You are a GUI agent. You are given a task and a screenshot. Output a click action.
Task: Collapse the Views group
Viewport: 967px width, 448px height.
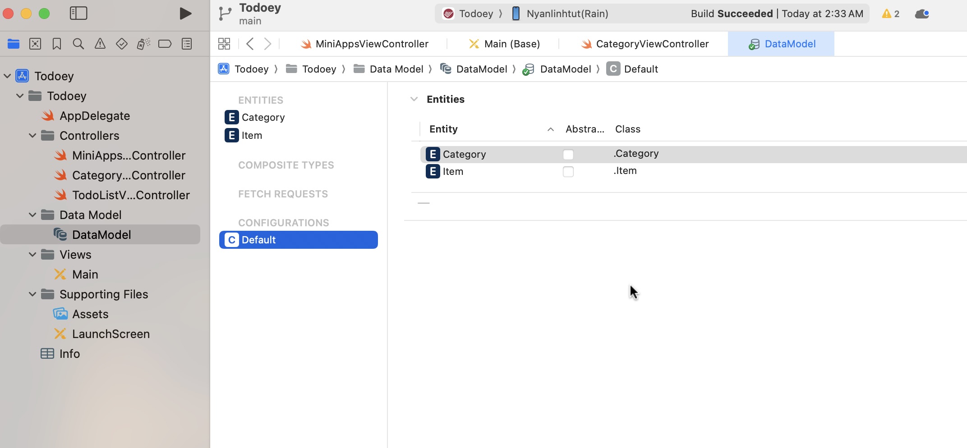32,255
